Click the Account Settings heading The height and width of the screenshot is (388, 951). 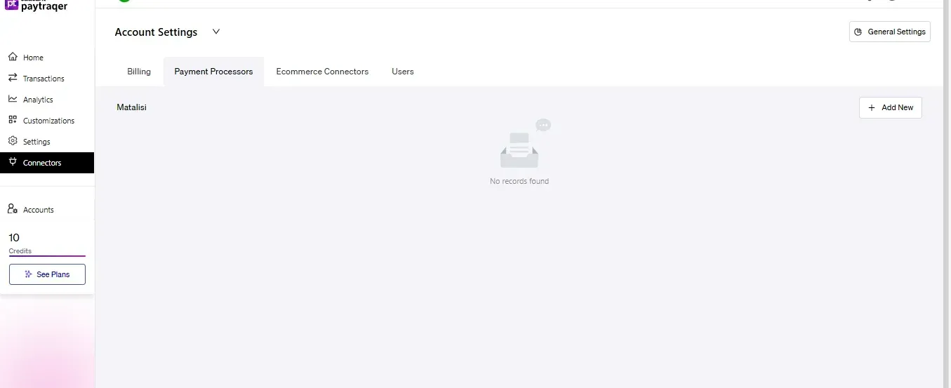(x=156, y=32)
